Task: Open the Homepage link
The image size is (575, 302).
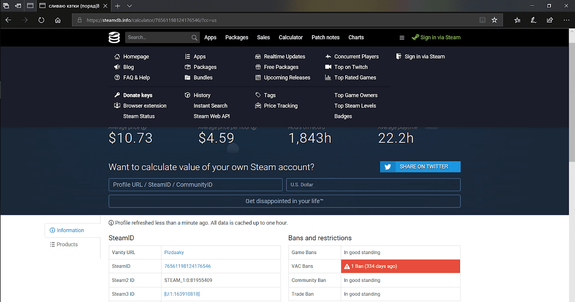Action: [132, 57]
